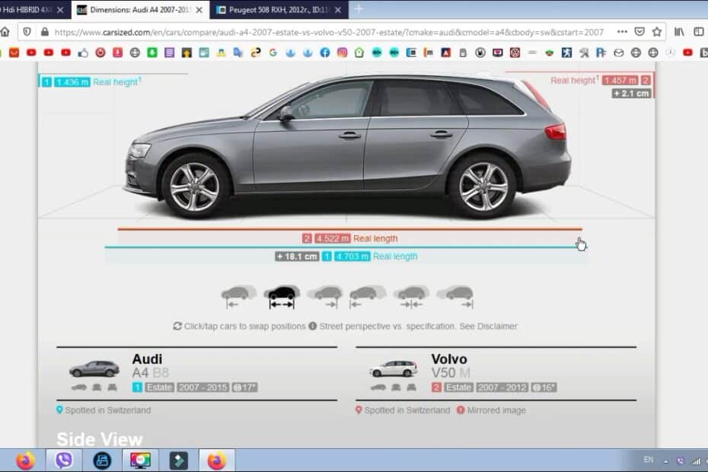
Task: Click the 1.457 m height value
Action: point(620,81)
